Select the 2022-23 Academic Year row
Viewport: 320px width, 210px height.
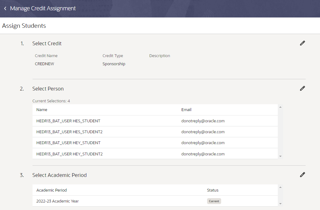(58, 201)
